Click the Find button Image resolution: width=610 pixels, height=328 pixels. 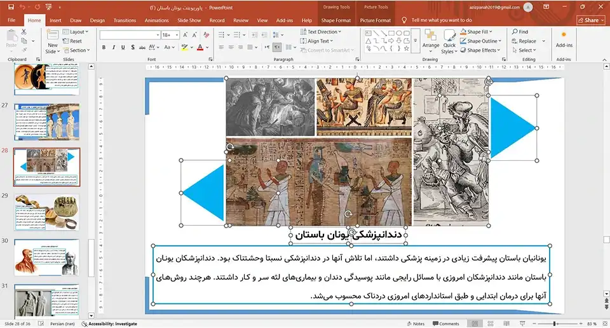coord(520,32)
